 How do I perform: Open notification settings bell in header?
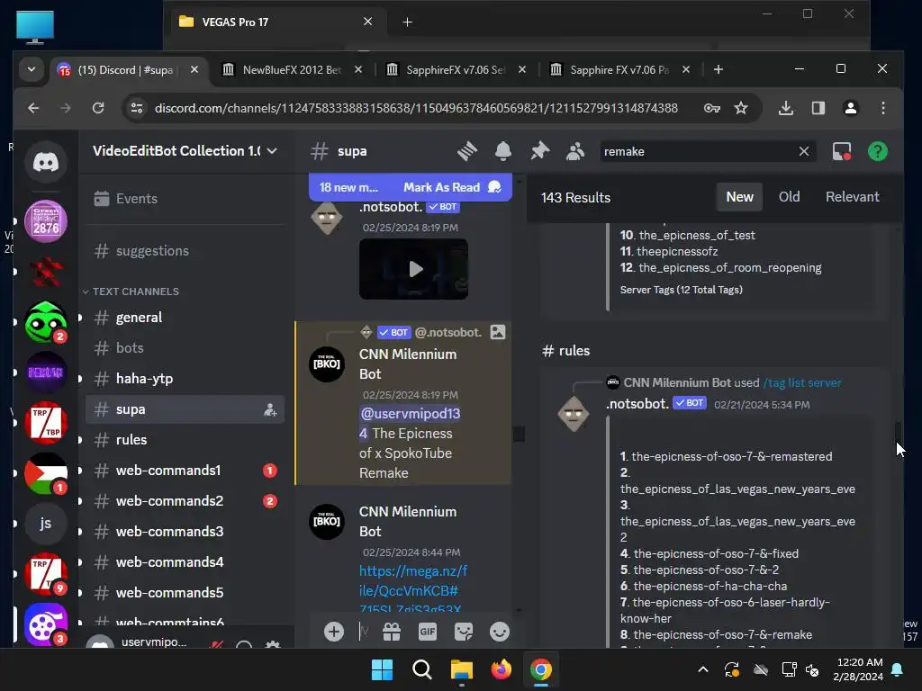503,151
